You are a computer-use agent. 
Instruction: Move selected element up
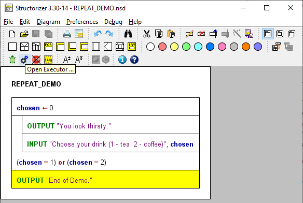coord(213,34)
